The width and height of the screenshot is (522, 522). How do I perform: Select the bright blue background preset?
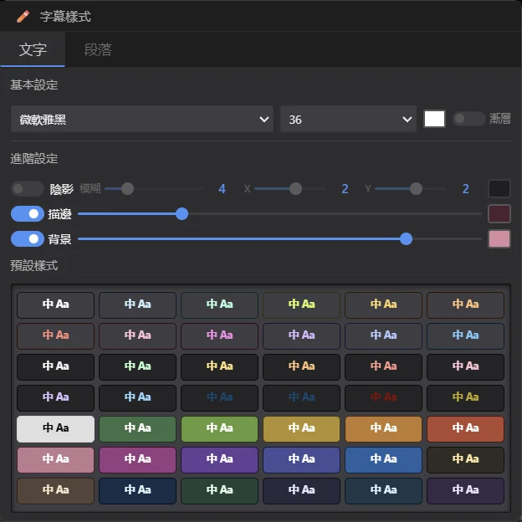tap(383, 459)
